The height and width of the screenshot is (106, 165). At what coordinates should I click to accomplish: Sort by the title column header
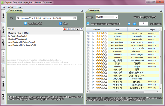137,30
